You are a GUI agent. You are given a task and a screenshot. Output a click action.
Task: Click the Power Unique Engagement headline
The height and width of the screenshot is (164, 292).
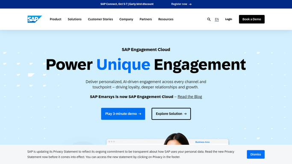(146, 65)
